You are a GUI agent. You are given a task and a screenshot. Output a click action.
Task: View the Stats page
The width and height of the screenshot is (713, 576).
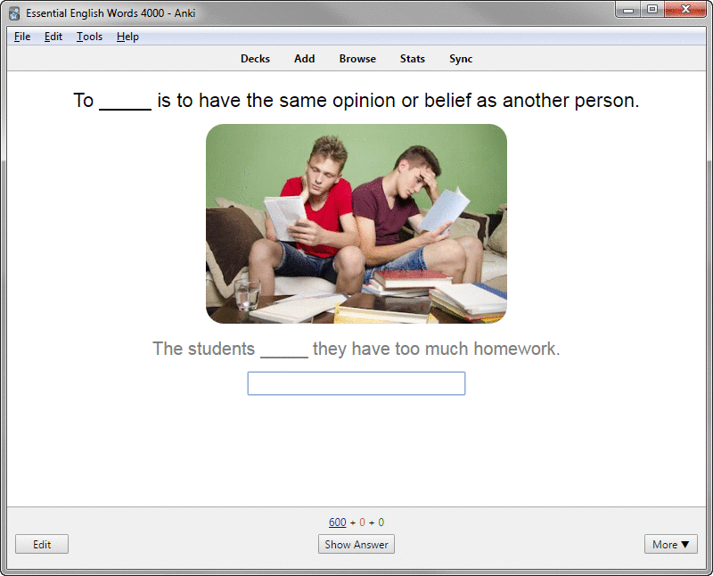tap(413, 59)
